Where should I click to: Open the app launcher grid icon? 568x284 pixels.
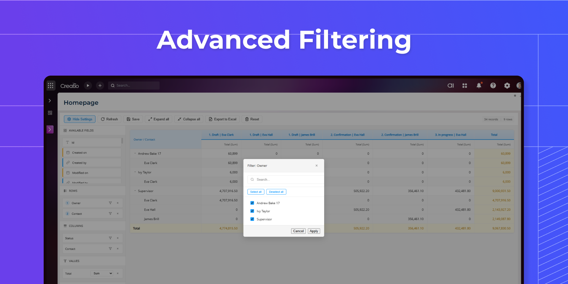click(50, 86)
